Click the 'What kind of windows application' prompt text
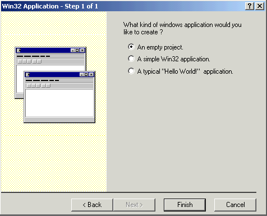This screenshot has height=216, width=267. [182, 28]
